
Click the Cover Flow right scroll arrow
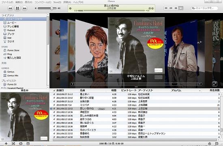tap(200, 84)
